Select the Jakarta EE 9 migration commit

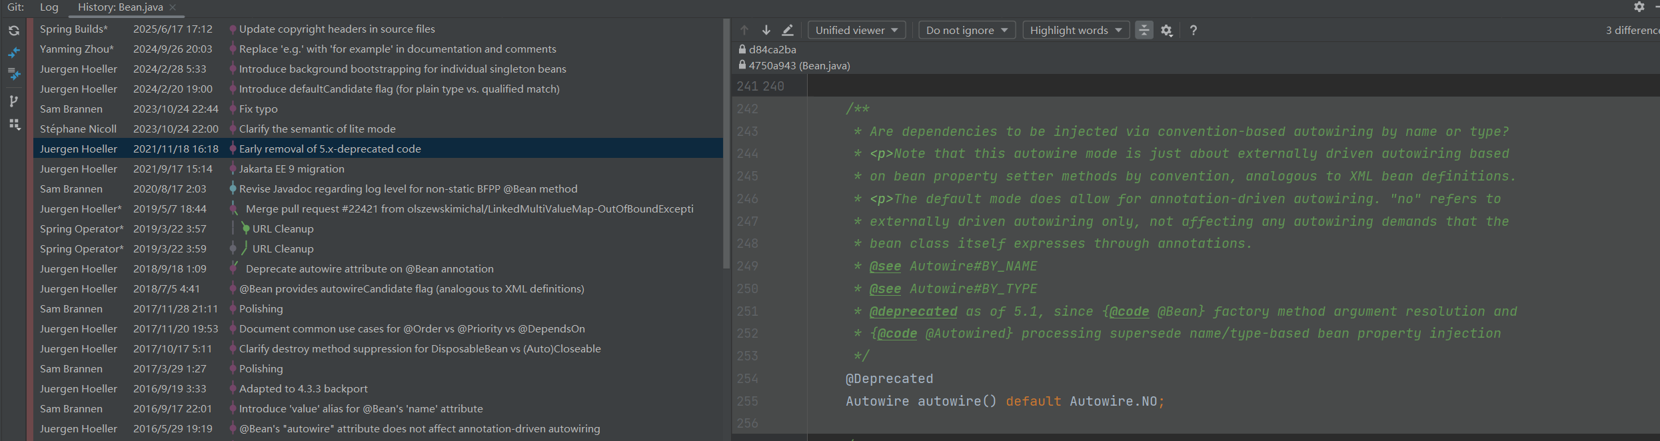coord(292,169)
